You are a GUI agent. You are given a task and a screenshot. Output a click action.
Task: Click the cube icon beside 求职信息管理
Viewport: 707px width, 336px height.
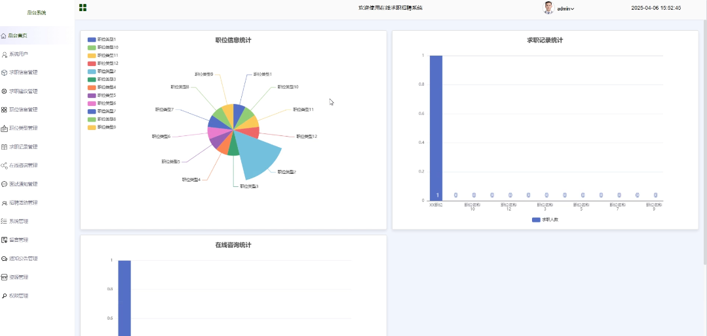coord(5,73)
